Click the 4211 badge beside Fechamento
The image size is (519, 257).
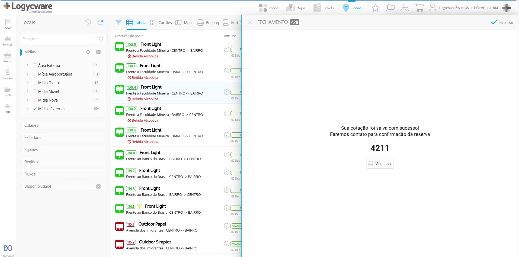[x=294, y=22]
